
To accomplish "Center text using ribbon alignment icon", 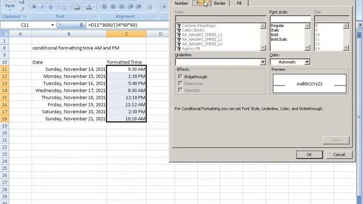I will click(113, 7).
